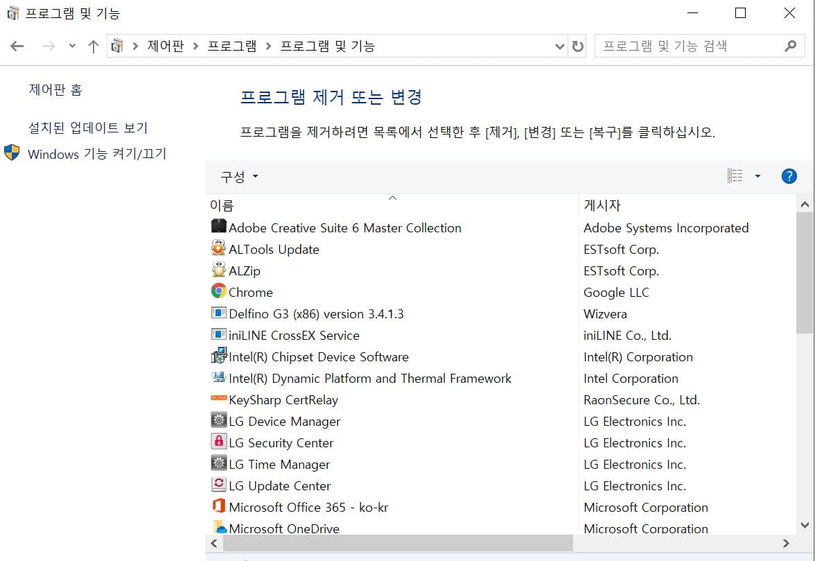Click the LG Time Manager gear icon

point(219,463)
